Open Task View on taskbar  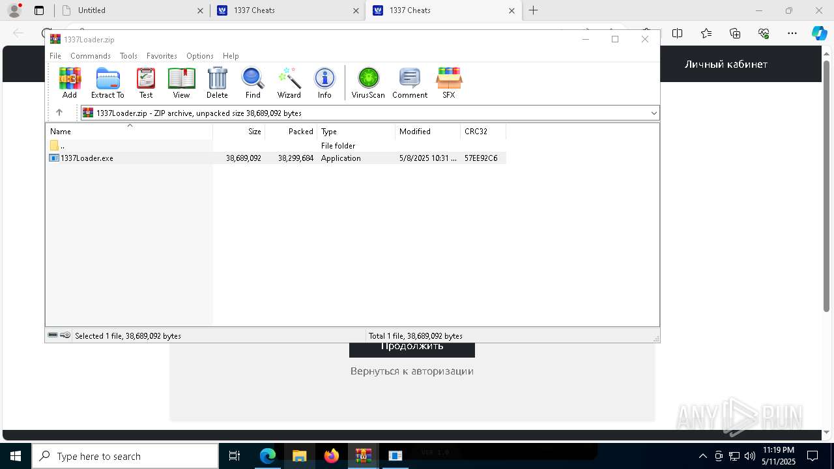pos(235,456)
